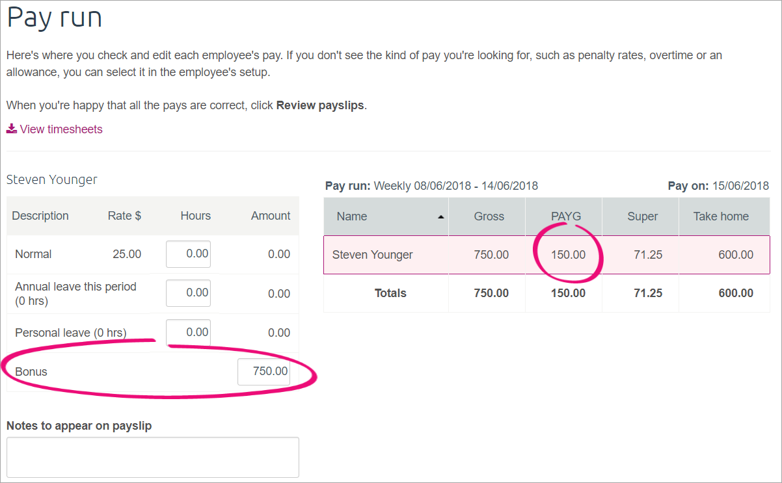This screenshot has height=483, width=782.
Task: Click the Gross column header
Action: click(489, 216)
